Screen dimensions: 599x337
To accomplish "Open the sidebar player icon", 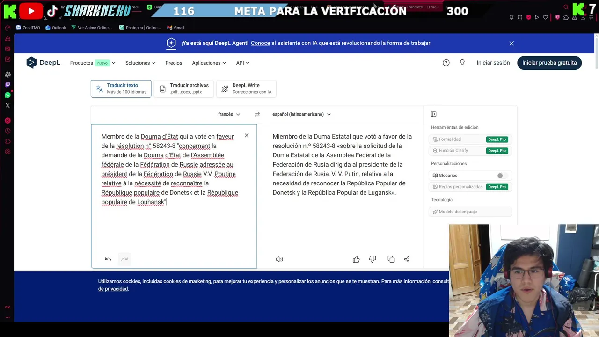I will [x=7, y=121].
